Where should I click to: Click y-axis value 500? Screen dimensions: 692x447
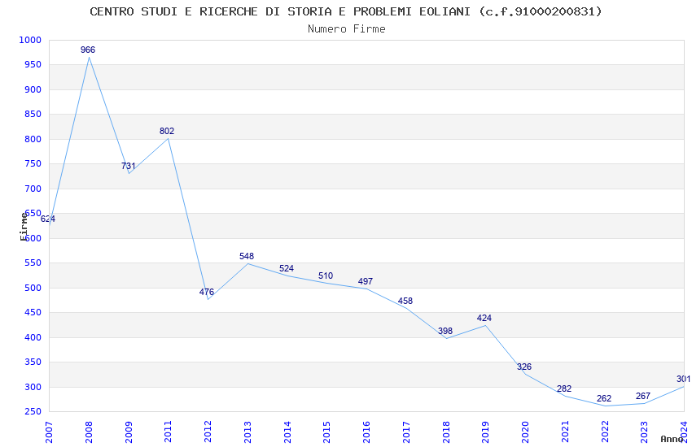pos(33,288)
